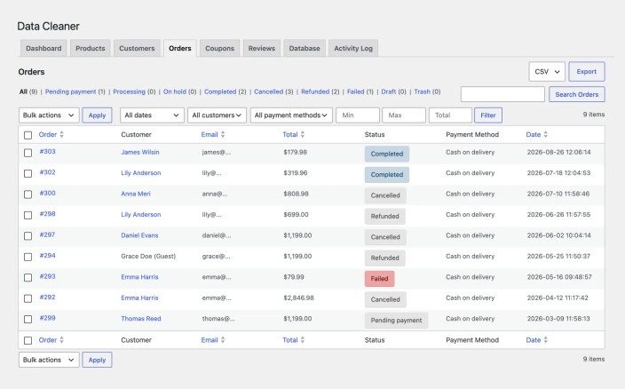Screen dimensions: 625x389
Task: Click sort arrows beside top Total header
Action: pos(303,135)
